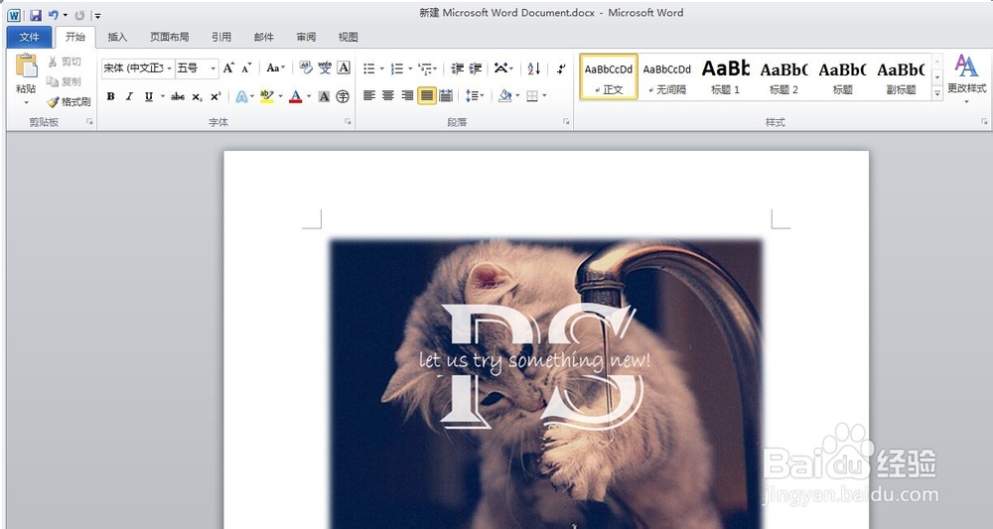Decrease paragraph indent
The width and height of the screenshot is (993, 529).
pyautogui.click(x=457, y=68)
